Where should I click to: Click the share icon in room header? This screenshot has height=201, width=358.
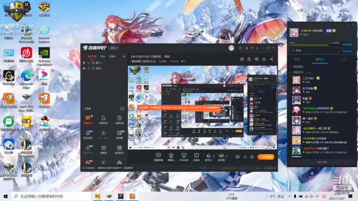click(272, 59)
